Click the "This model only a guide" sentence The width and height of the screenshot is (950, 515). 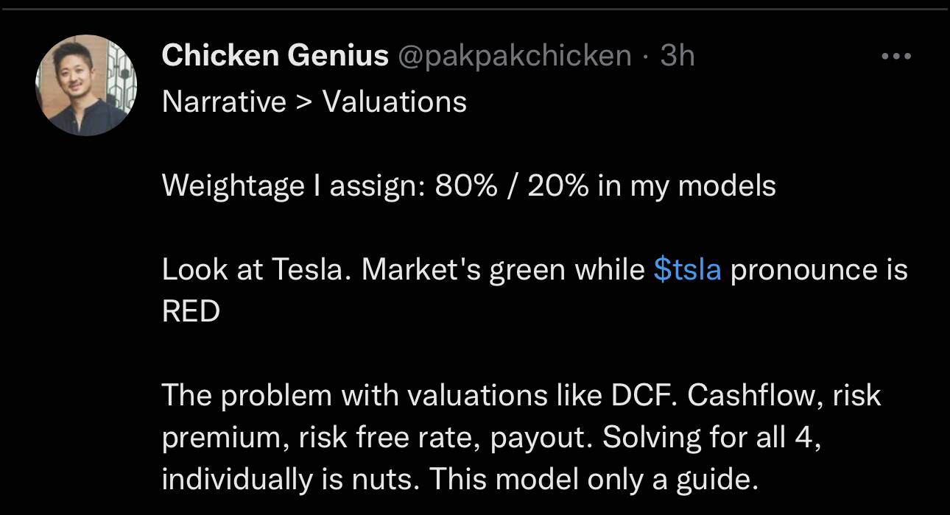click(x=594, y=480)
